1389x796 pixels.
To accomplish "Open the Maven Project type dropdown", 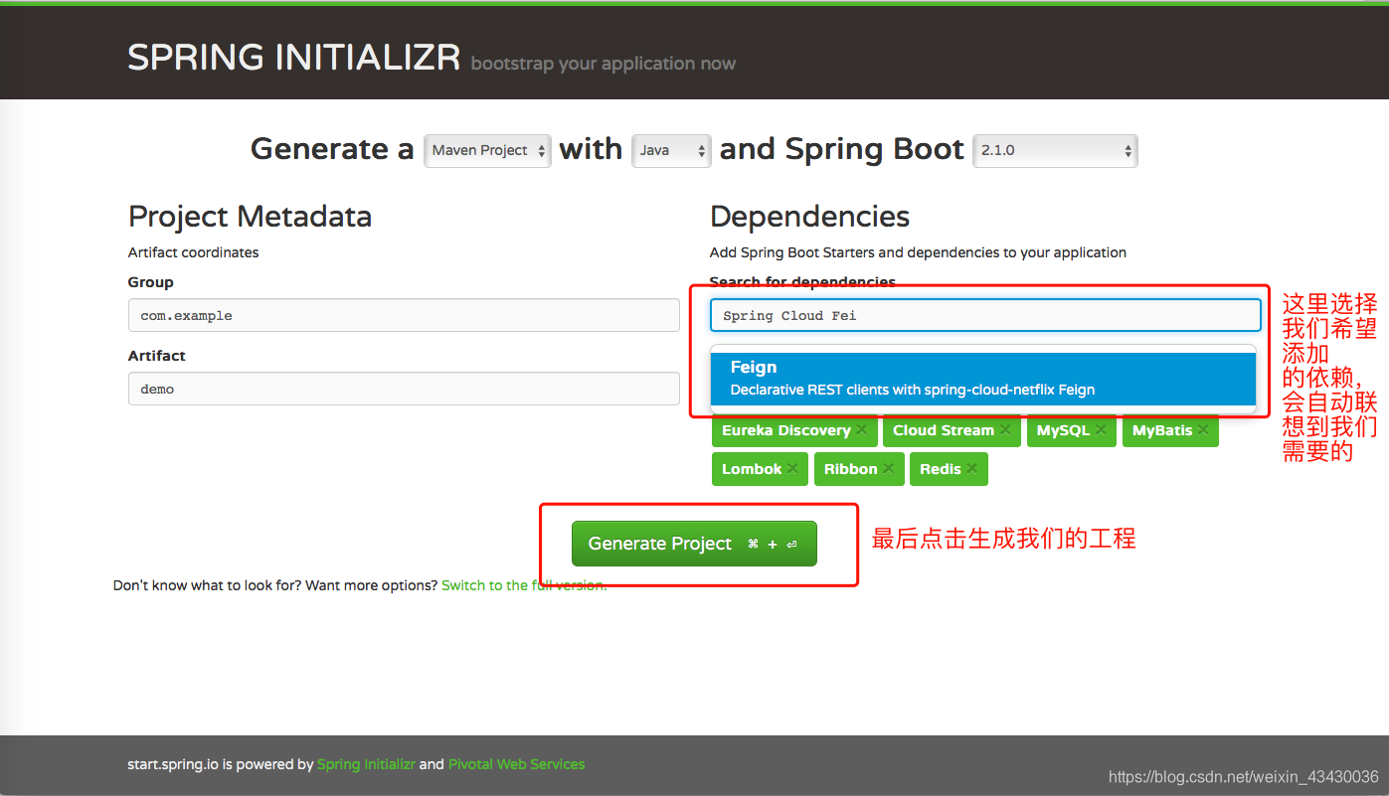I will click(487, 150).
